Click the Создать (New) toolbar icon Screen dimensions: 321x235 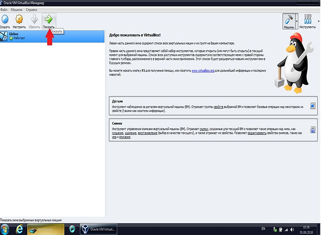pyautogui.click(x=5, y=19)
